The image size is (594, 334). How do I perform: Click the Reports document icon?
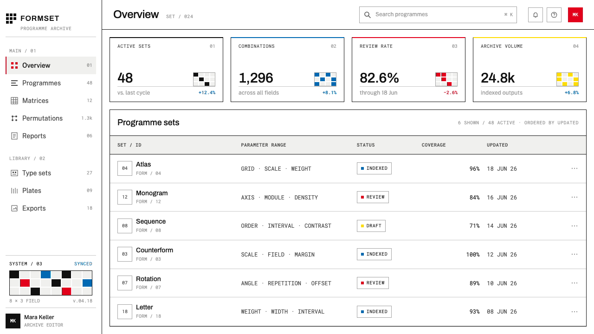tap(14, 136)
